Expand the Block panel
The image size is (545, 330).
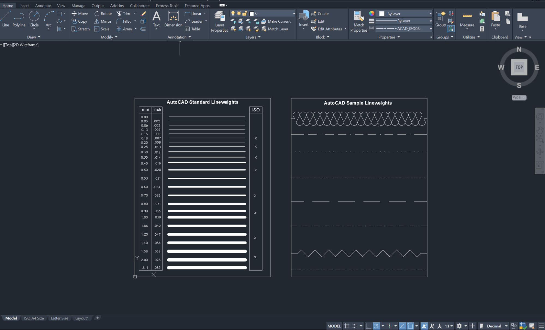(x=323, y=37)
